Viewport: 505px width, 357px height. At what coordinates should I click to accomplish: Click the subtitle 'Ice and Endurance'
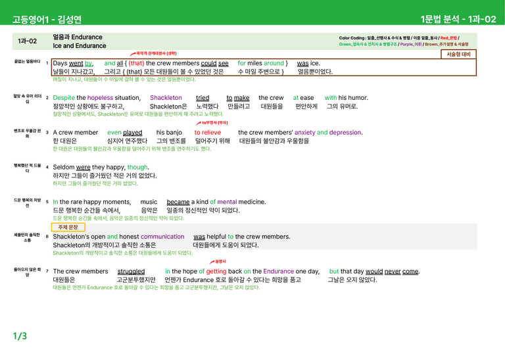pos(80,46)
